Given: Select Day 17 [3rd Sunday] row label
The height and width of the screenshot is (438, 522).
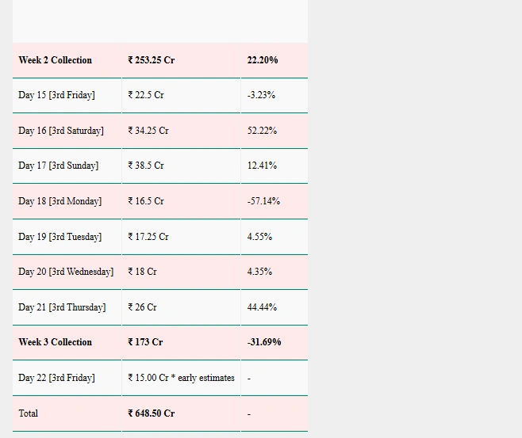Looking at the screenshot, I should pos(59,166).
